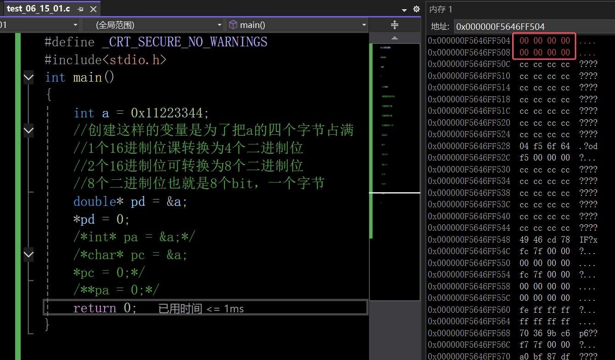
Task: Click memory address 0x000000F5646FF564
Action: pos(469,321)
